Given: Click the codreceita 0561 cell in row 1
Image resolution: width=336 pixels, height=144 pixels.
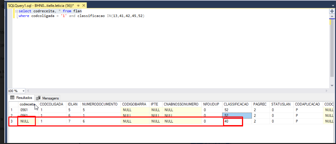Looking at the screenshot, I should (28, 110).
